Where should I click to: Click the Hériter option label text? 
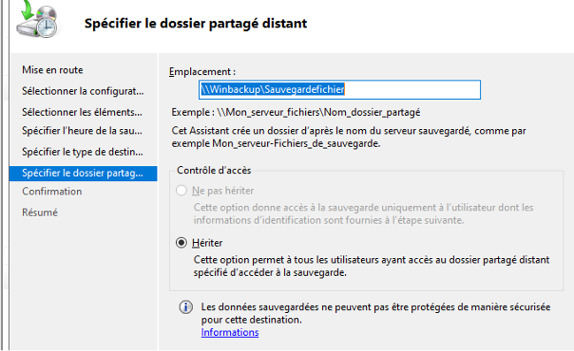pyautogui.click(x=207, y=243)
